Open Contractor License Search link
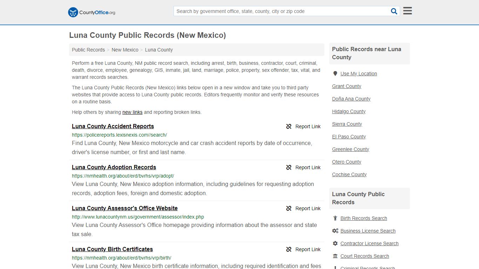Image resolution: width=479 pixels, height=269 pixels. click(369, 243)
